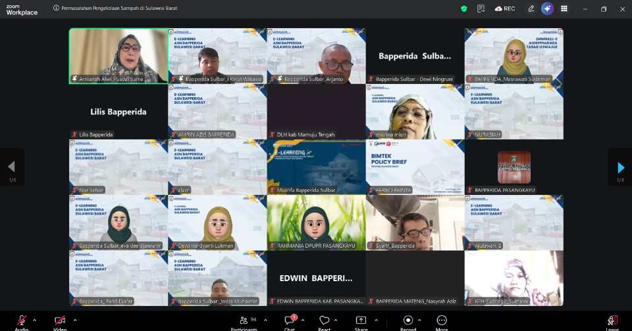Select Bapperida Sulbar_I Ketut Wibawa tile
Screen dimensions: 632x331
pyautogui.click(x=217, y=56)
